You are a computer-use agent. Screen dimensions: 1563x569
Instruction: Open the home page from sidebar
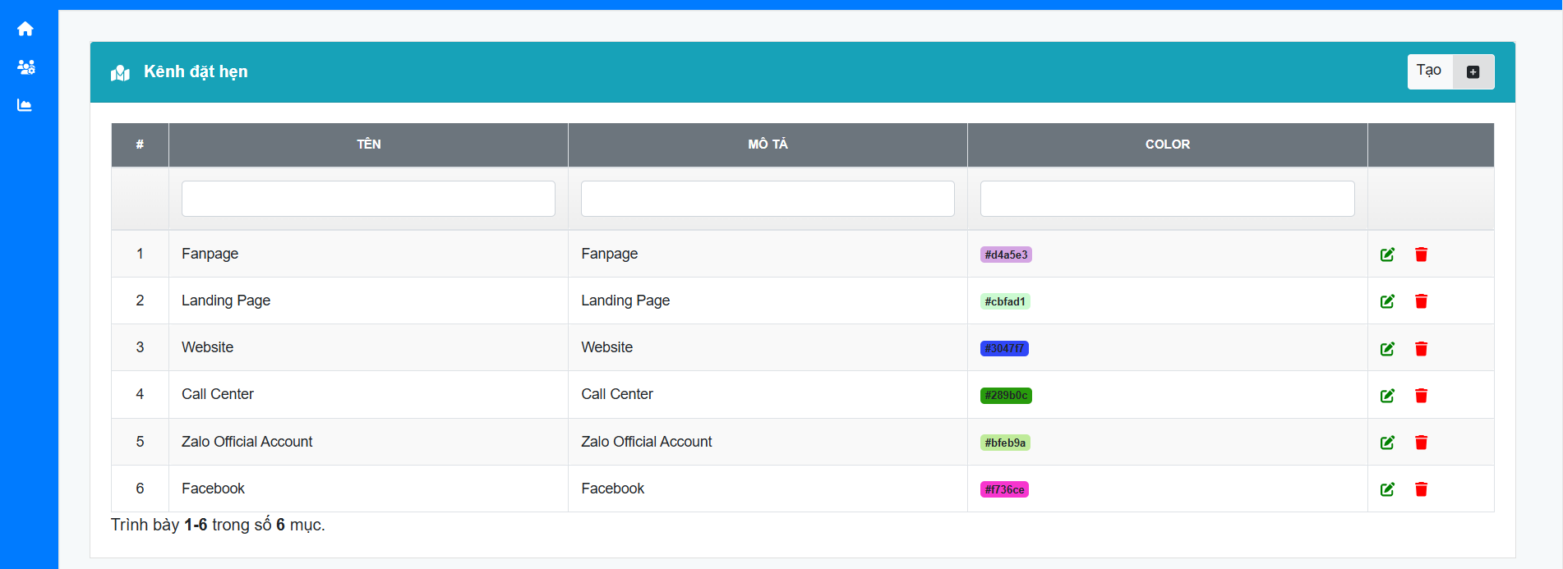[25, 29]
